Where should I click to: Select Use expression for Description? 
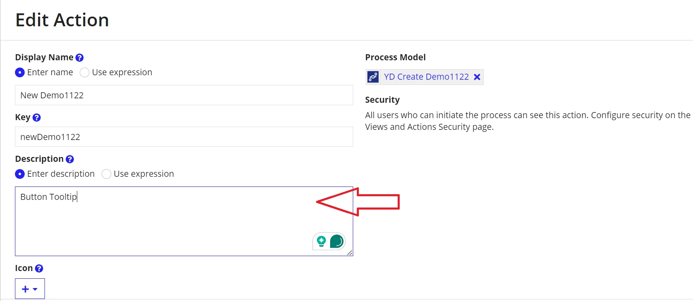click(x=106, y=174)
